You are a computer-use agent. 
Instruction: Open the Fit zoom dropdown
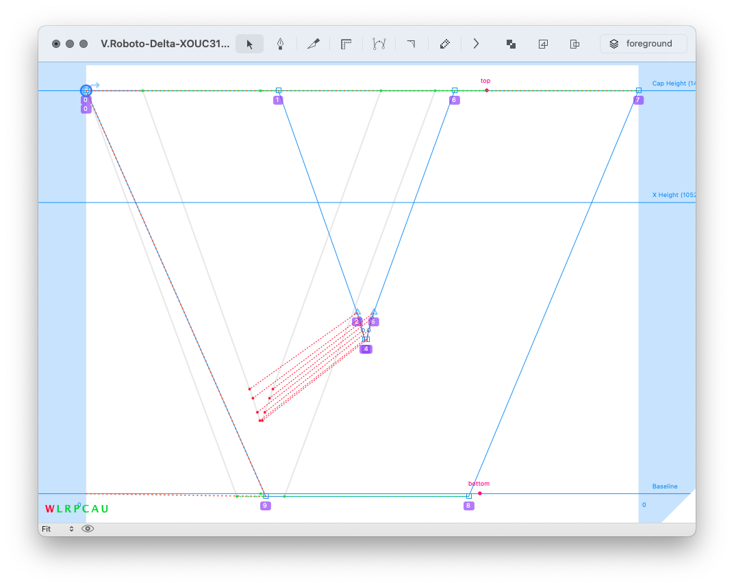[x=58, y=529]
